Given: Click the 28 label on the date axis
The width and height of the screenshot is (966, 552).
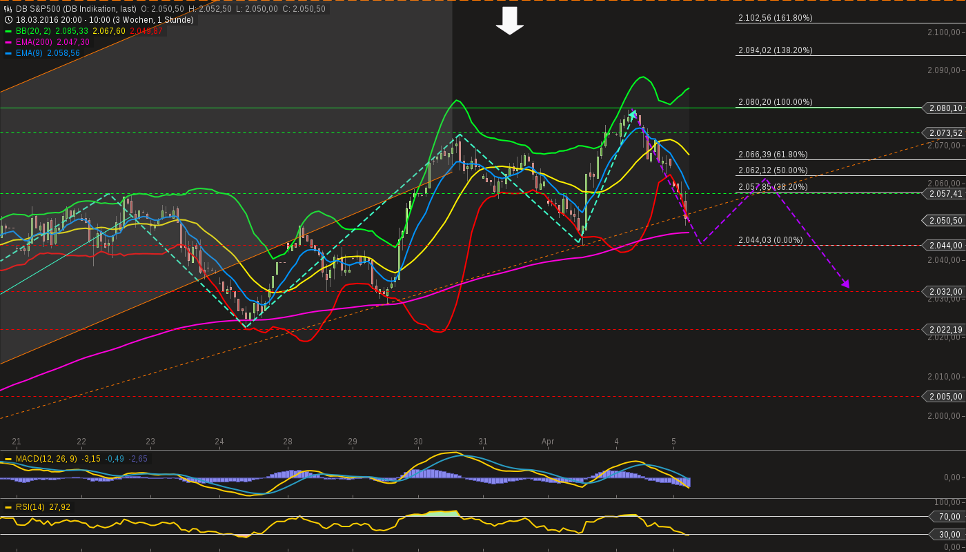Looking at the screenshot, I should pyautogui.click(x=288, y=442).
